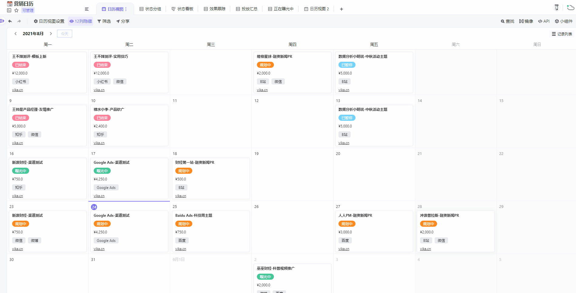Open the API panel

click(x=544, y=21)
